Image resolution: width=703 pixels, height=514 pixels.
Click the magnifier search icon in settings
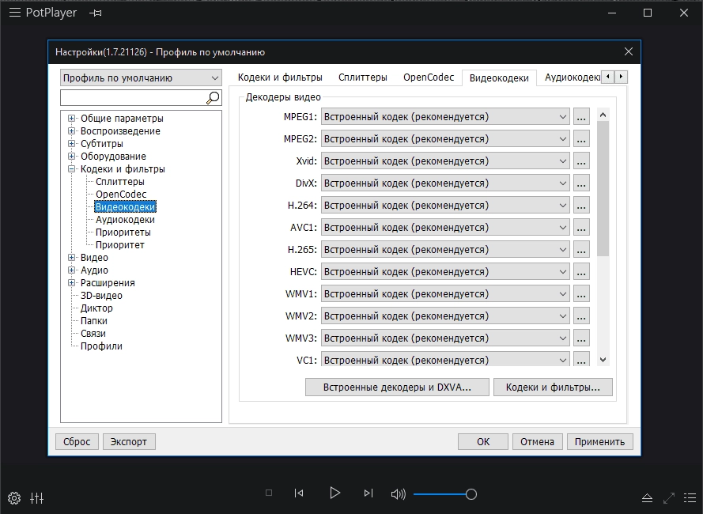pyautogui.click(x=213, y=97)
